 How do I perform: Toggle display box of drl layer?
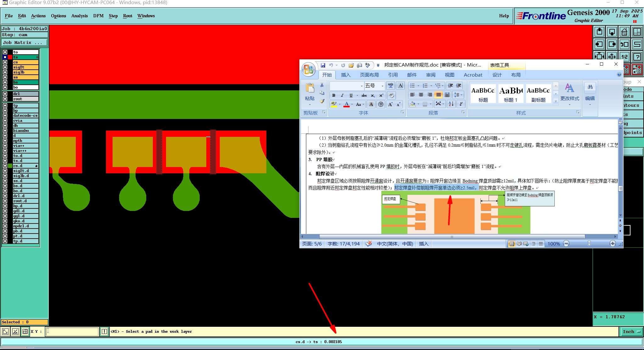tap(5, 94)
